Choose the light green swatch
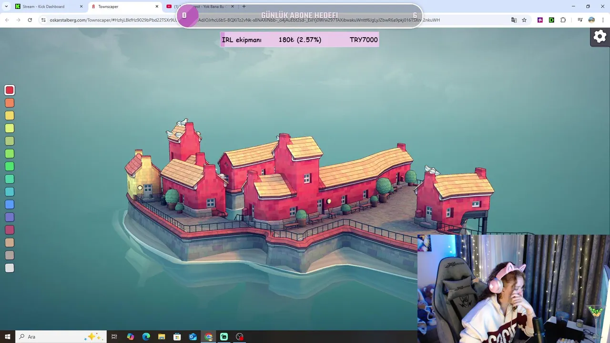Image resolution: width=610 pixels, height=343 pixels. [10, 154]
